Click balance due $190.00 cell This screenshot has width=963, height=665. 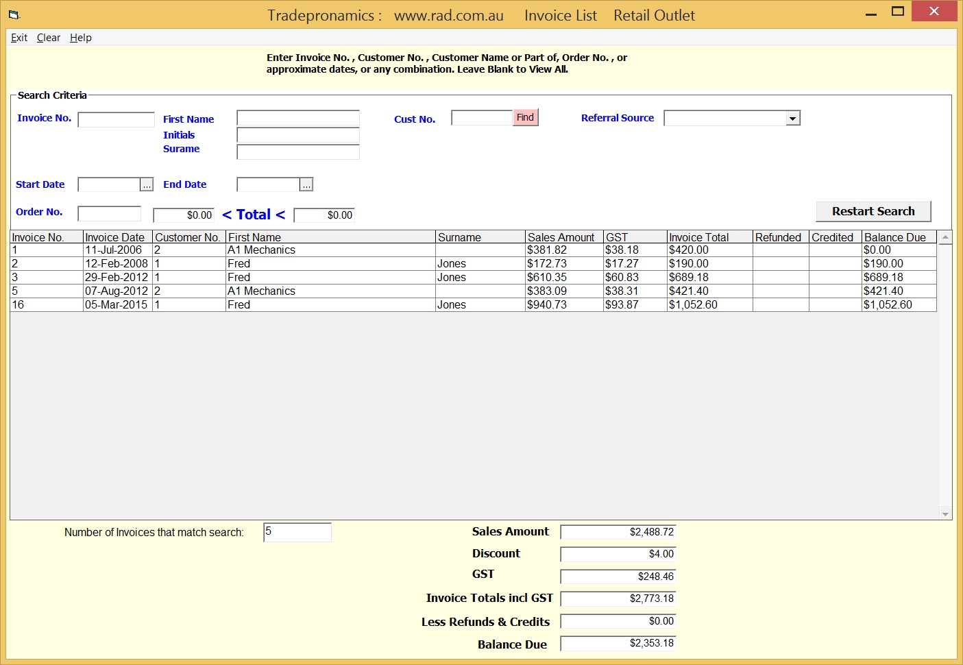point(899,264)
